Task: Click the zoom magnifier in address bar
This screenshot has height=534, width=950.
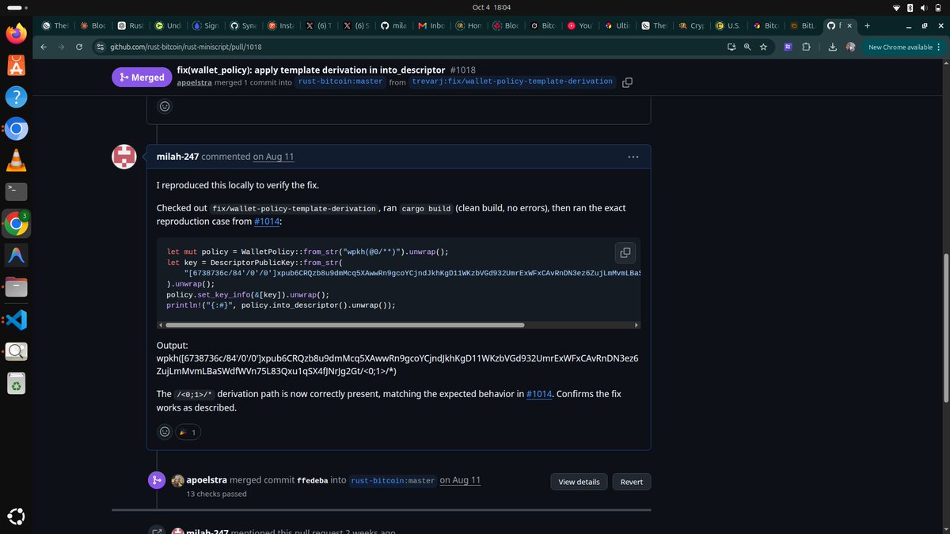Action: (747, 47)
